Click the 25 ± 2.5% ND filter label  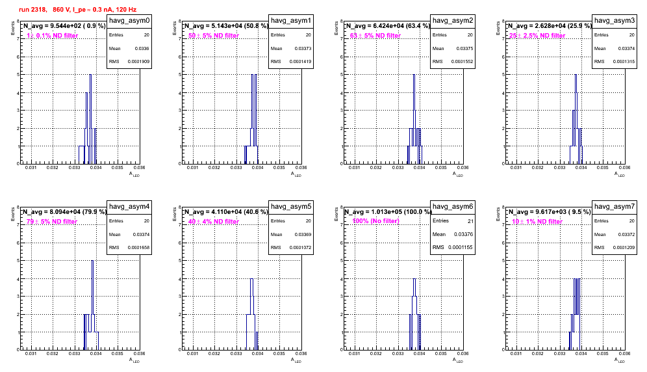[537, 36]
